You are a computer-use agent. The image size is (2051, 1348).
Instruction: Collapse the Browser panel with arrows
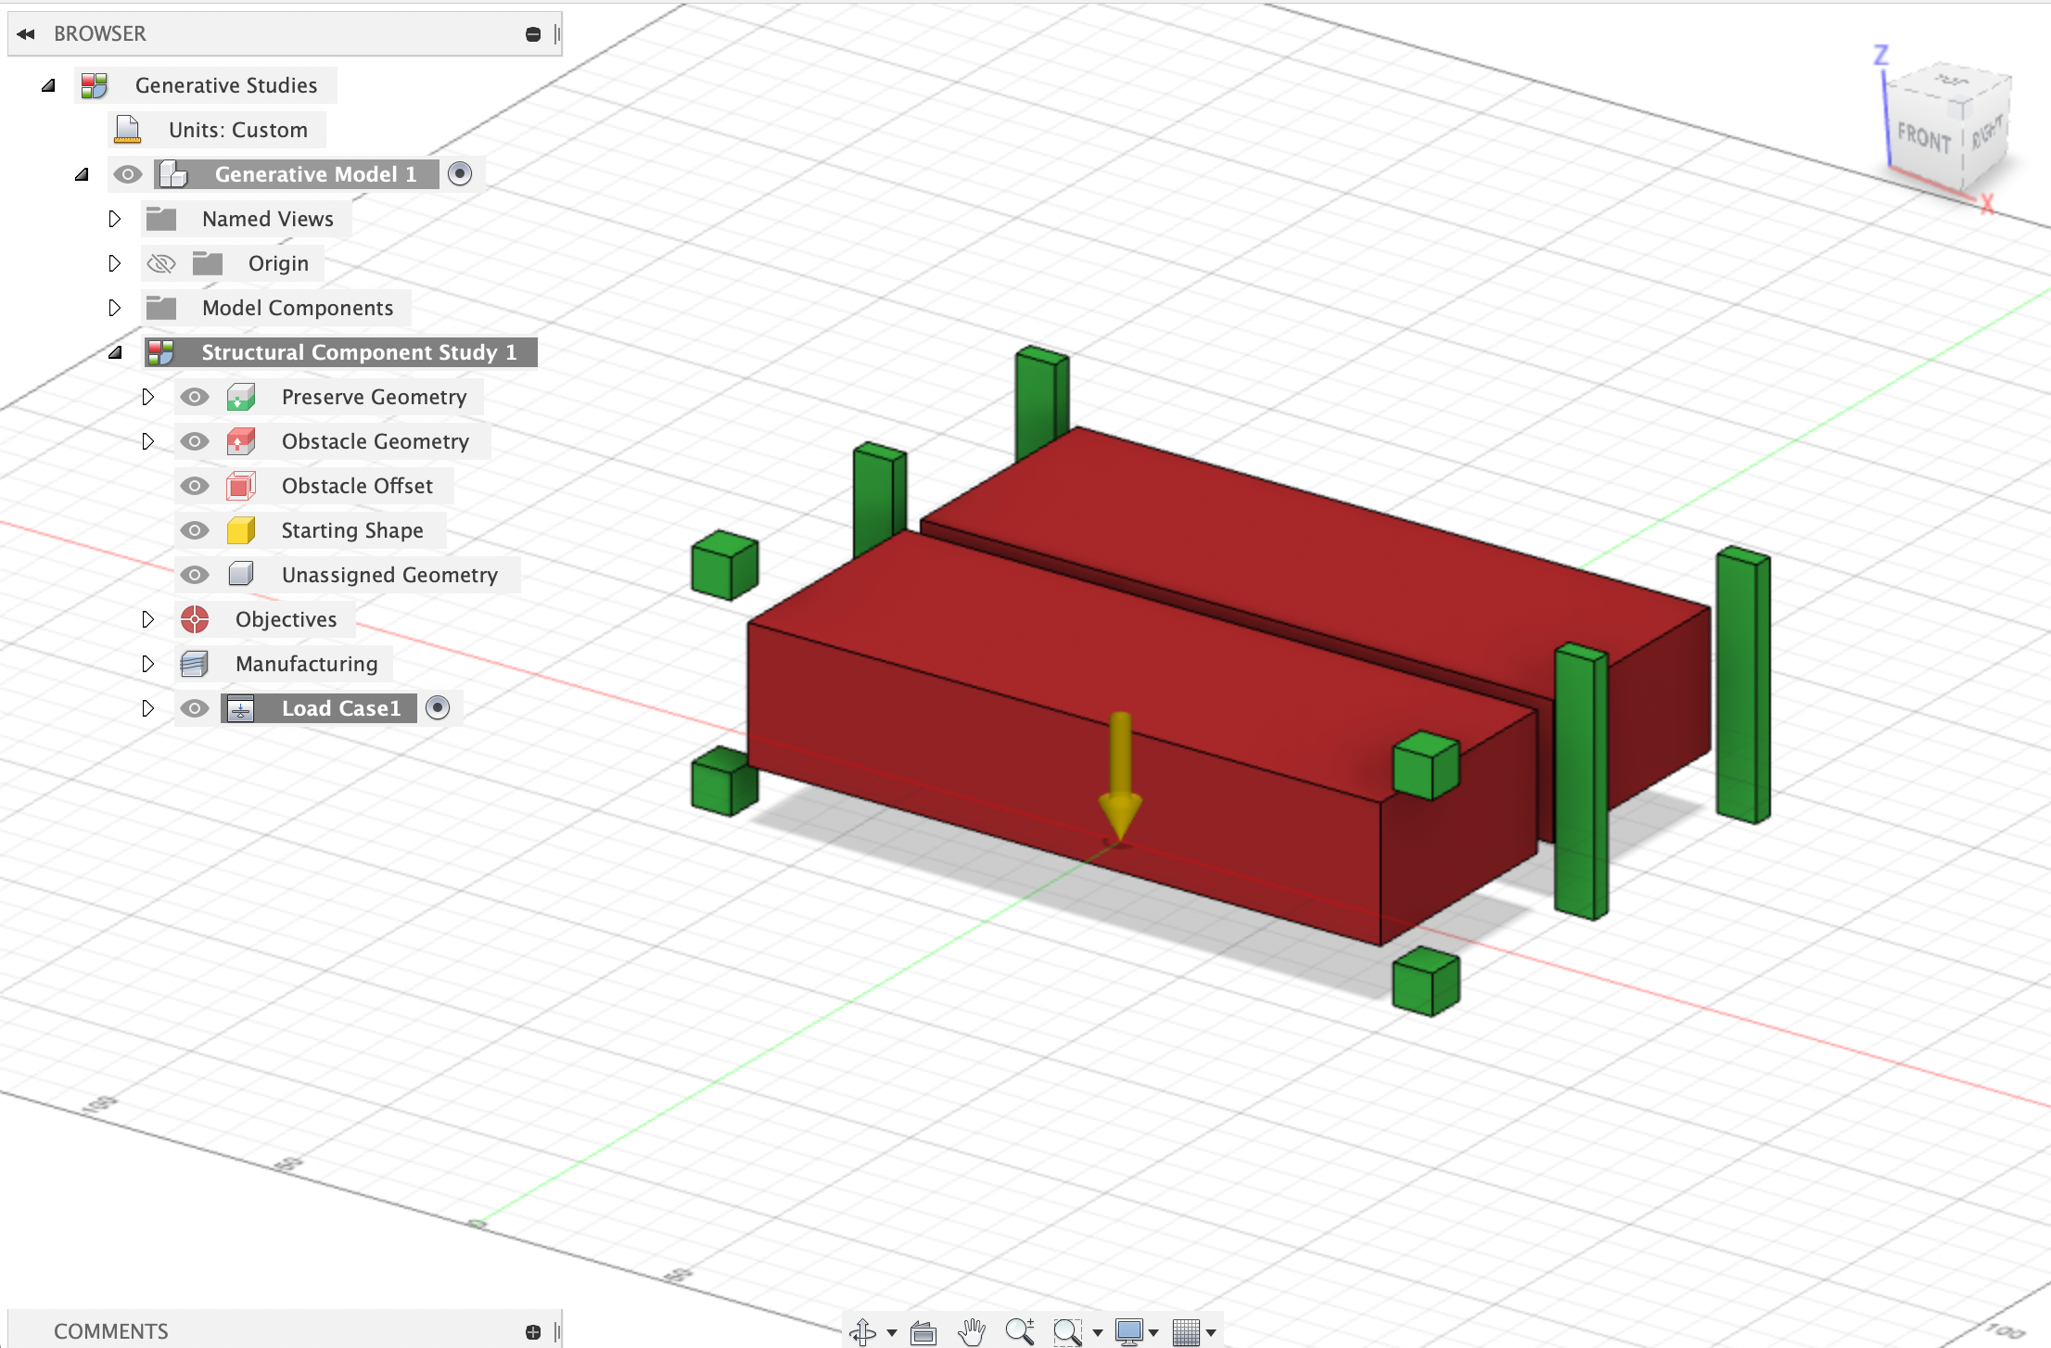[x=25, y=33]
